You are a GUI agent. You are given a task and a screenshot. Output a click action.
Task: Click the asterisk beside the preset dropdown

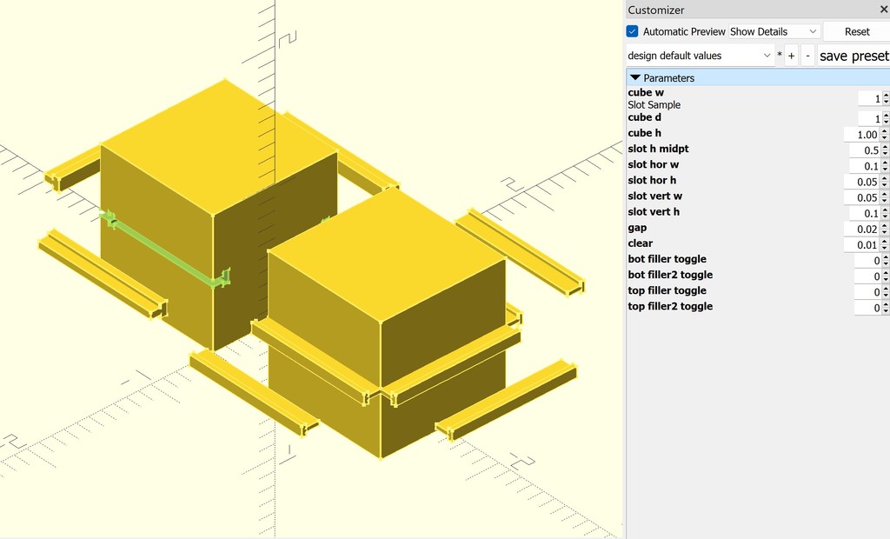778,55
